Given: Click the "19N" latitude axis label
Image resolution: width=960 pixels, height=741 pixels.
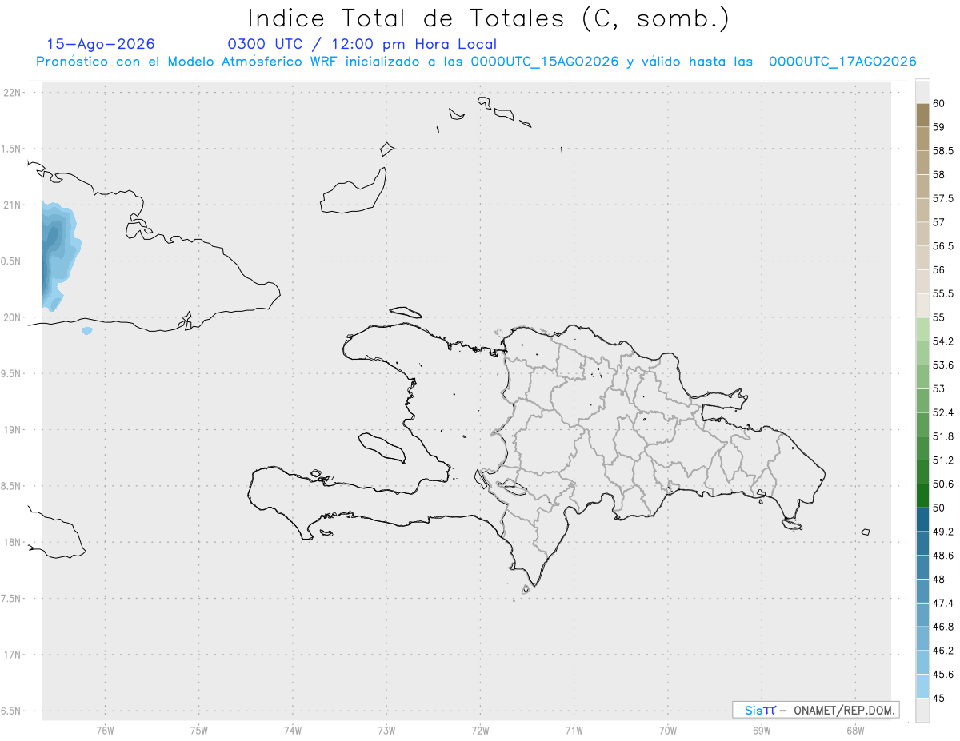Looking at the screenshot, I should [x=14, y=430].
